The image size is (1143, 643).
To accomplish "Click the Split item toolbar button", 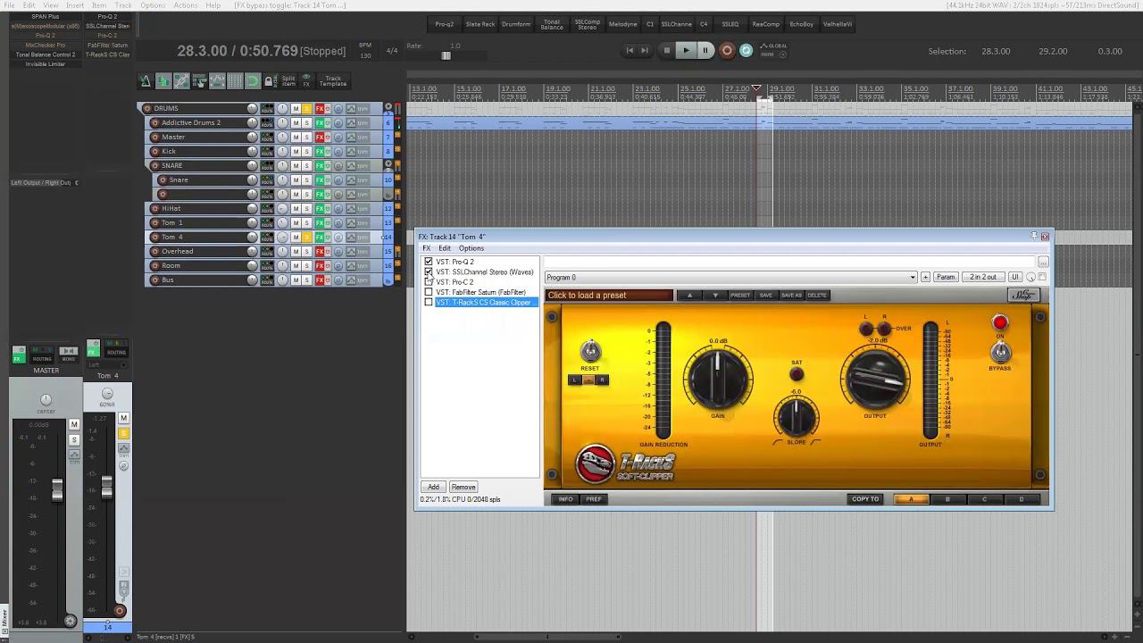I will point(288,81).
